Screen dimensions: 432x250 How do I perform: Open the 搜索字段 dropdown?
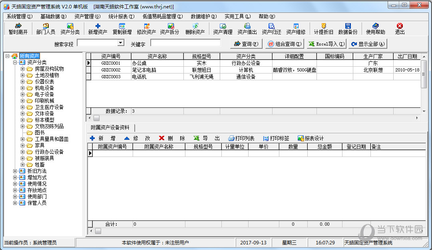click(x=120, y=43)
